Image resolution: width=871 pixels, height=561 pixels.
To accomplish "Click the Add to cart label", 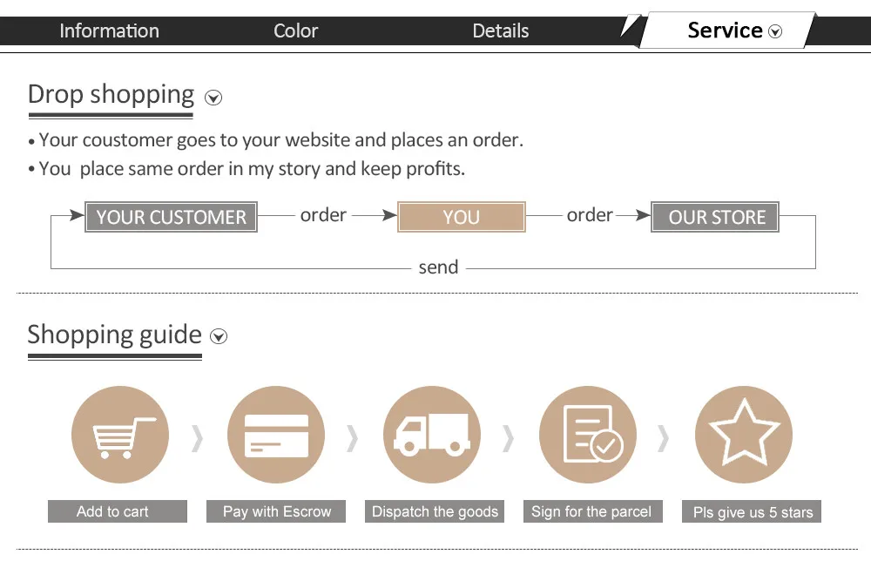I will pyautogui.click(x=118, y=511).
